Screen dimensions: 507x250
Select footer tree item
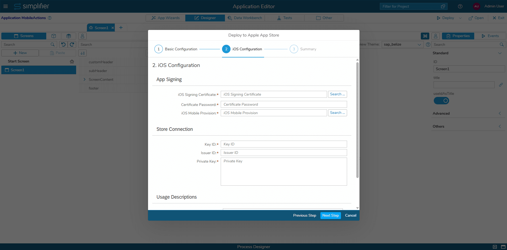tap(94, 88)
